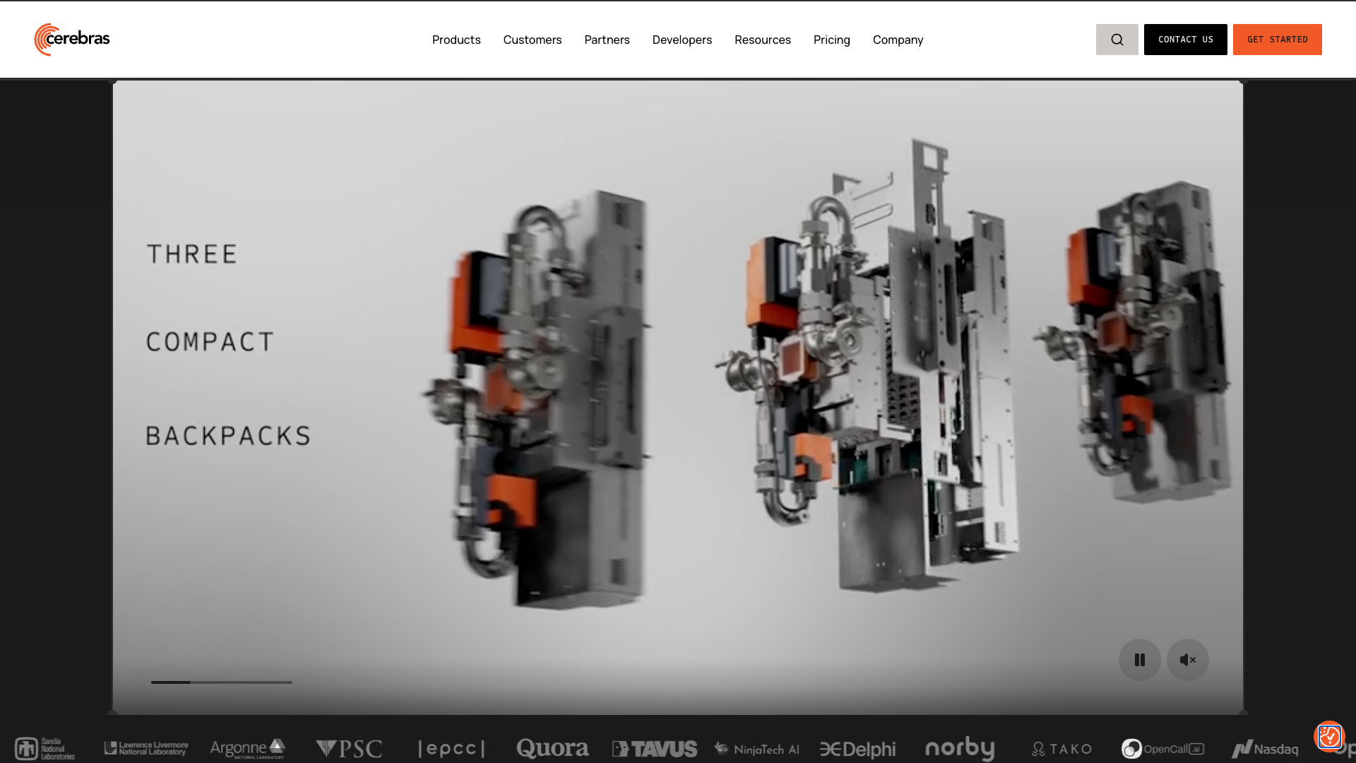Expand the Company menu
Screen dimensions: 1356x763
pos(898,40)
